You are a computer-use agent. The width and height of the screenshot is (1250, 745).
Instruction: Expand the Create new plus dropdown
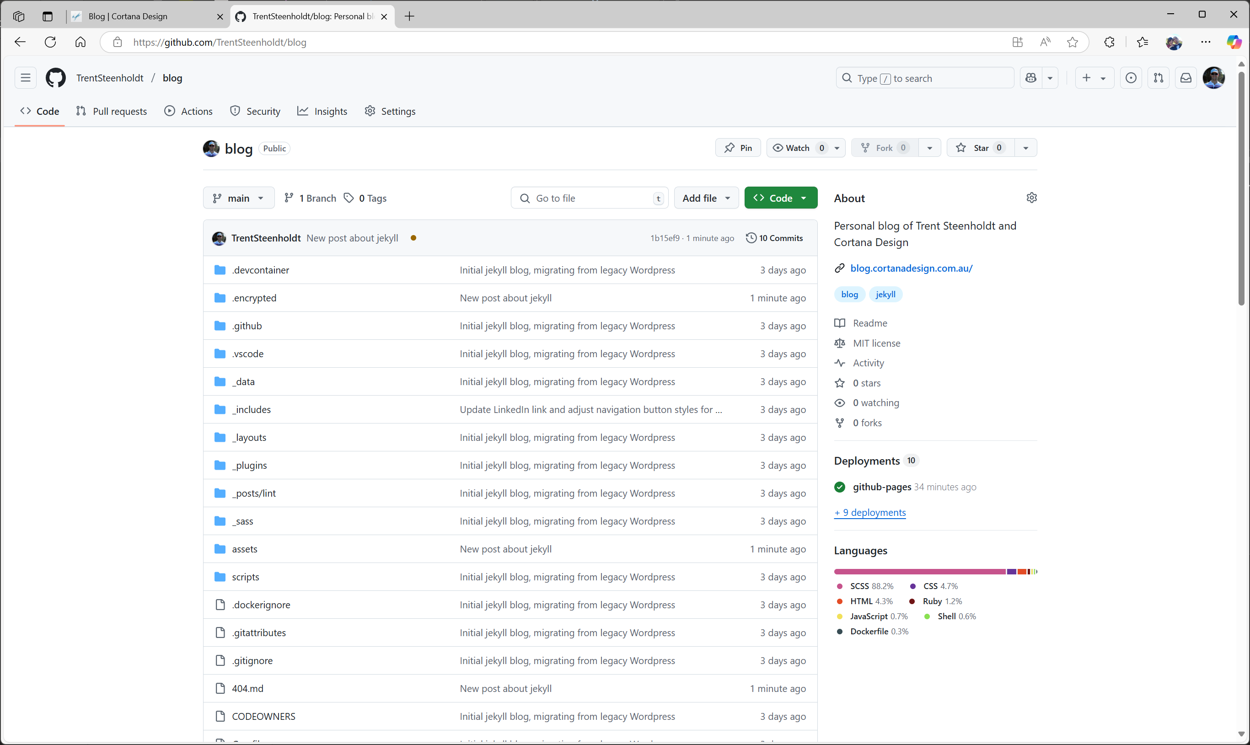(1094, 78)
